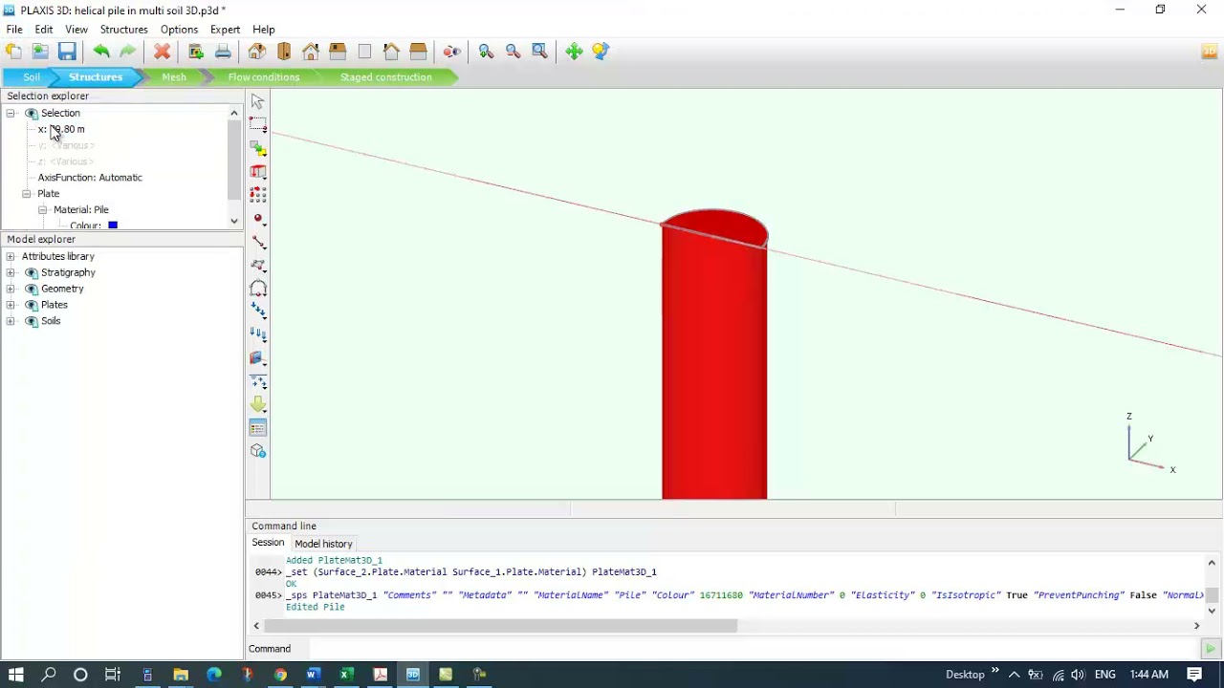Image resolution: width=1224 pixels, height=688 pixels.
Task: Click the move object tool icon
Action: (257, 149)
